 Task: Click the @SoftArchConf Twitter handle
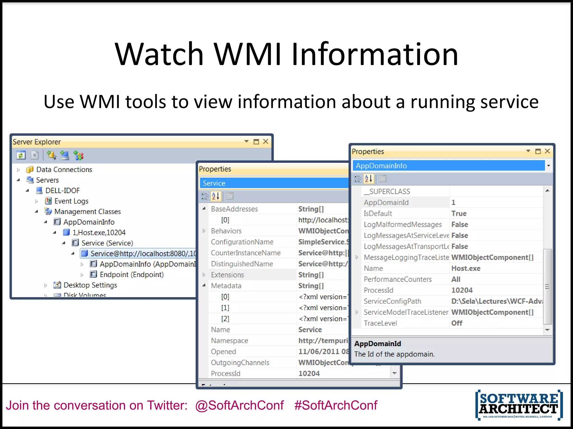(x=239, y=405)
